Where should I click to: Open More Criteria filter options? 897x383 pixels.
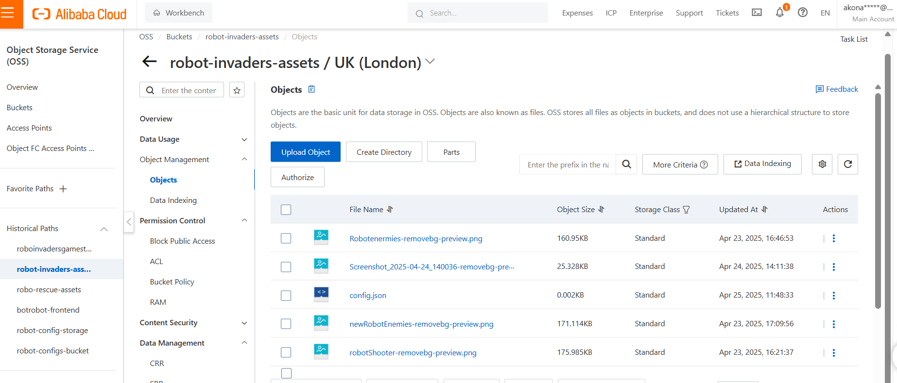click(680, 165)
